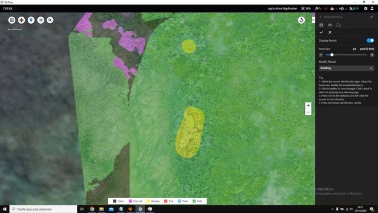Viewport: 378px width, 213px height.
Task: Open Task View in the taskbar
Action: [82, 209]
